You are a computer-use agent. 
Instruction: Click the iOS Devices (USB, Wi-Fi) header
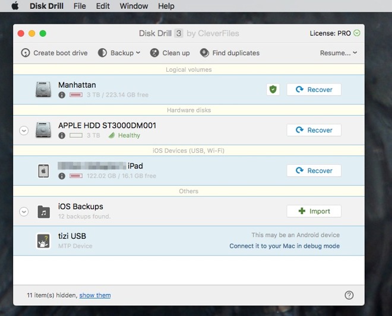[189, 151]
